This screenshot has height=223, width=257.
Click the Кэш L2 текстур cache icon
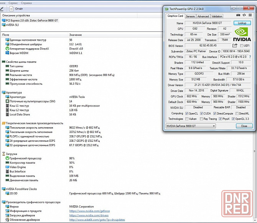click(x=7, y=110)
